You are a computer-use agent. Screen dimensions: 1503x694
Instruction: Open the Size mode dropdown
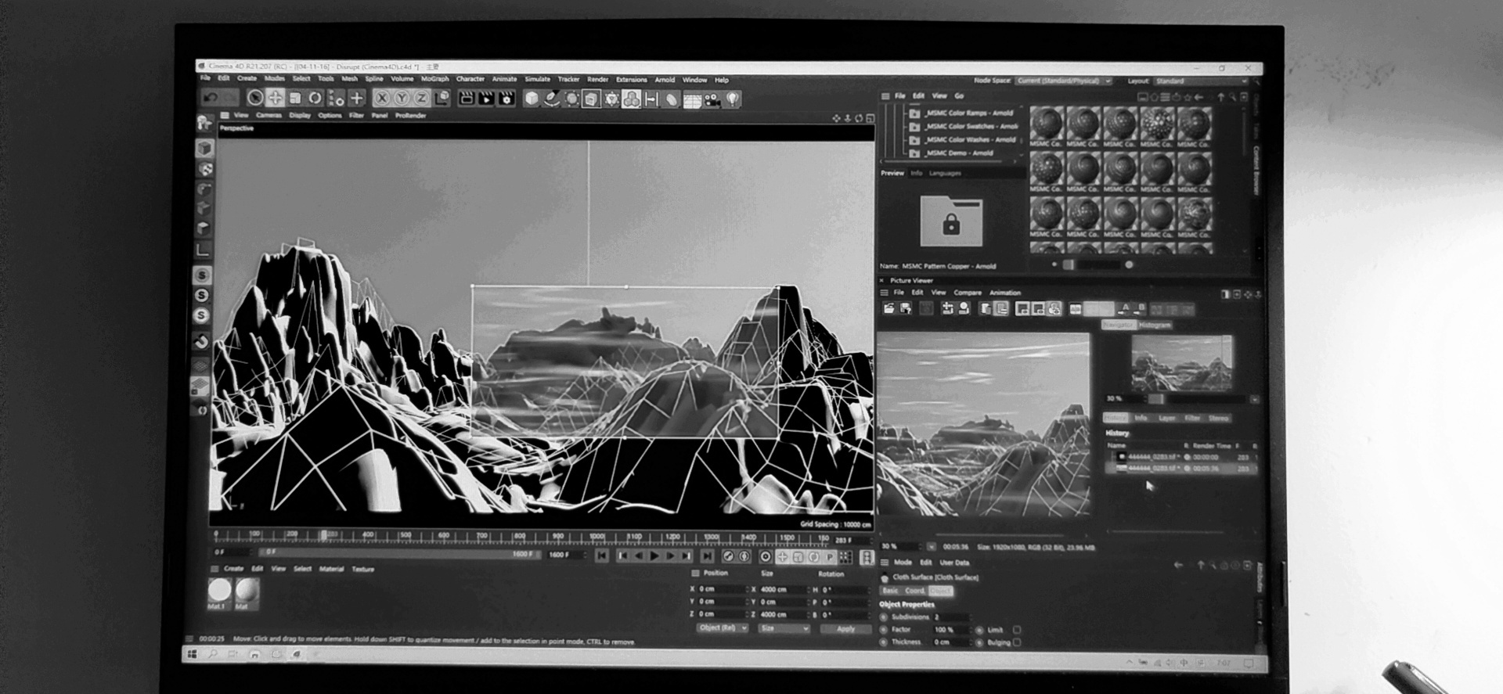click(784, 628)
